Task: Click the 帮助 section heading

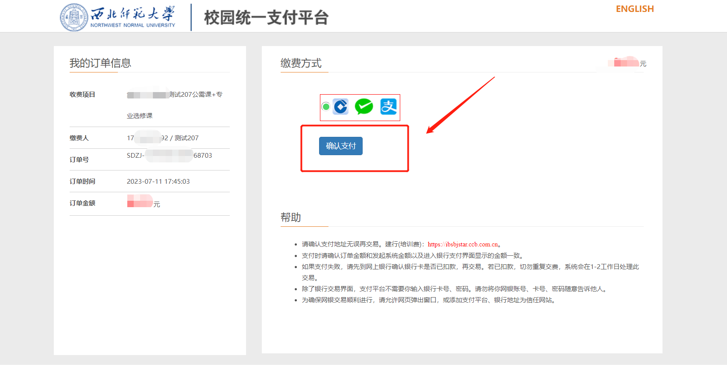Action: click(x=290, y=217)
